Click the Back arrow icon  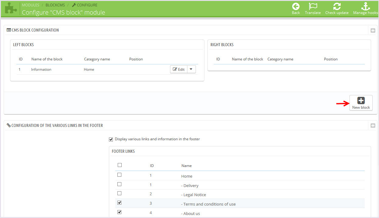point(296,6)
